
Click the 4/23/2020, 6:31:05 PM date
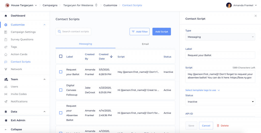point(105,90)
